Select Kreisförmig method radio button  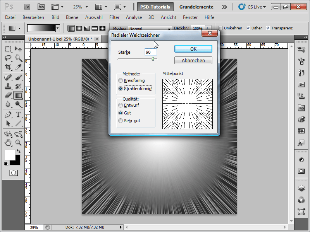pos(121,80)
